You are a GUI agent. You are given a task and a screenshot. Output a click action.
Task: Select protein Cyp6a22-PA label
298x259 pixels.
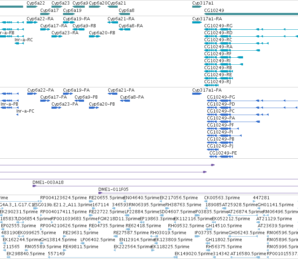(41, 90)
